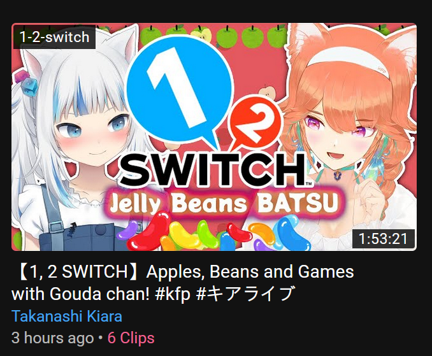The width and height of the screenshot is (432, 356).
Task: Click the large red jelly bean
Action: coord(148,232)
